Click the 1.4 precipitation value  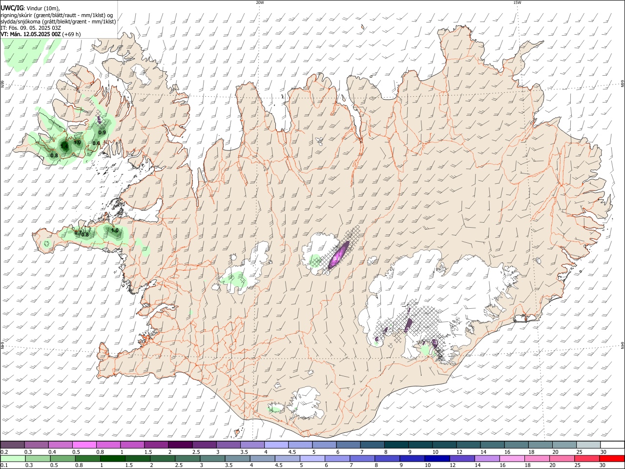64,146
